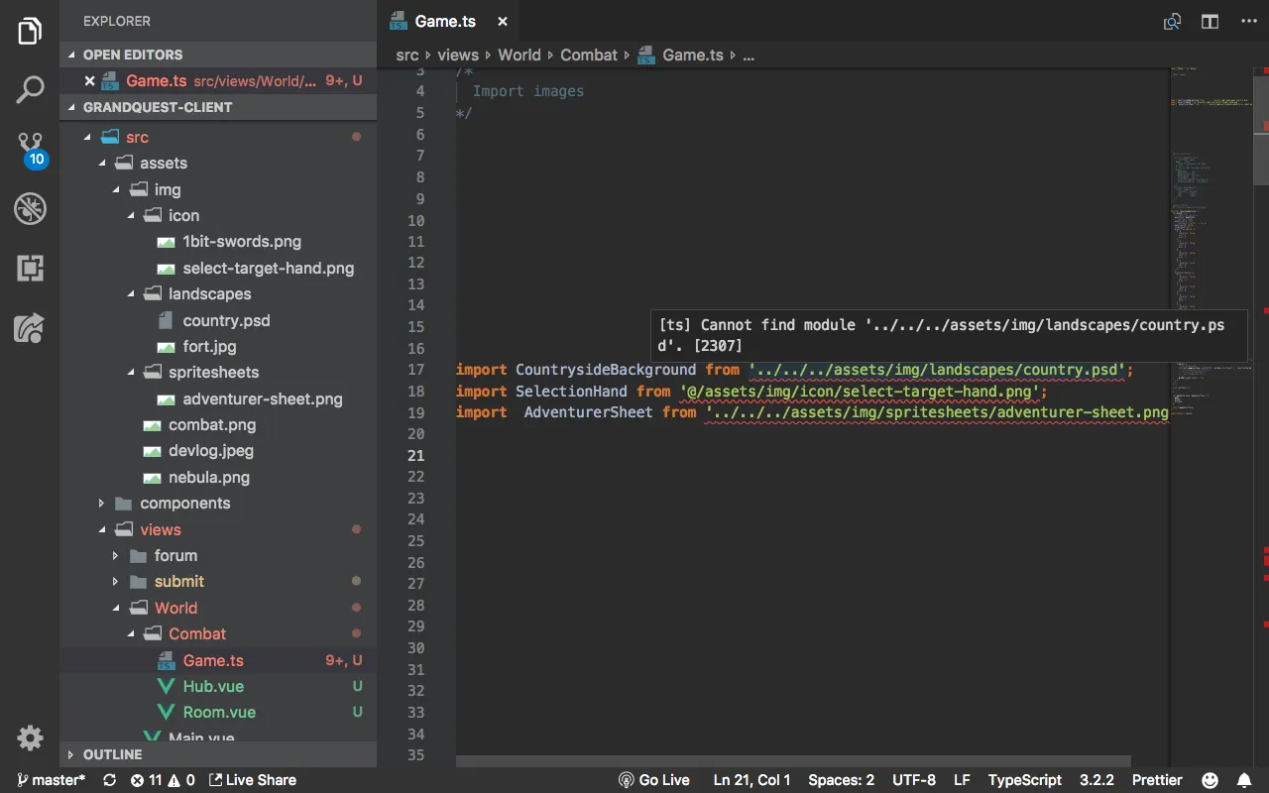Open the Debug view icon
Viewport: 1269px width, 793px height.
pyautogui.click(x=30, y=209)
